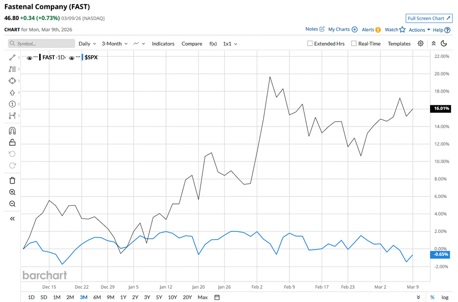The height and width of the screenshot is (302, 458).
Task: Hide the FAST series with its eye icon
Action: coord(30,58)
